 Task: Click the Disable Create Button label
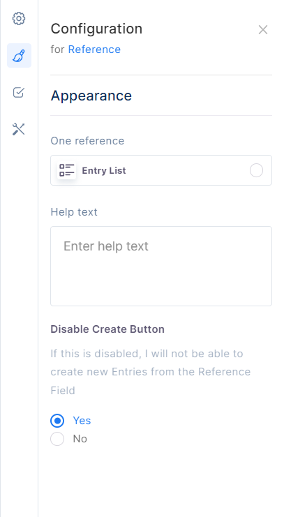point(107,329)
